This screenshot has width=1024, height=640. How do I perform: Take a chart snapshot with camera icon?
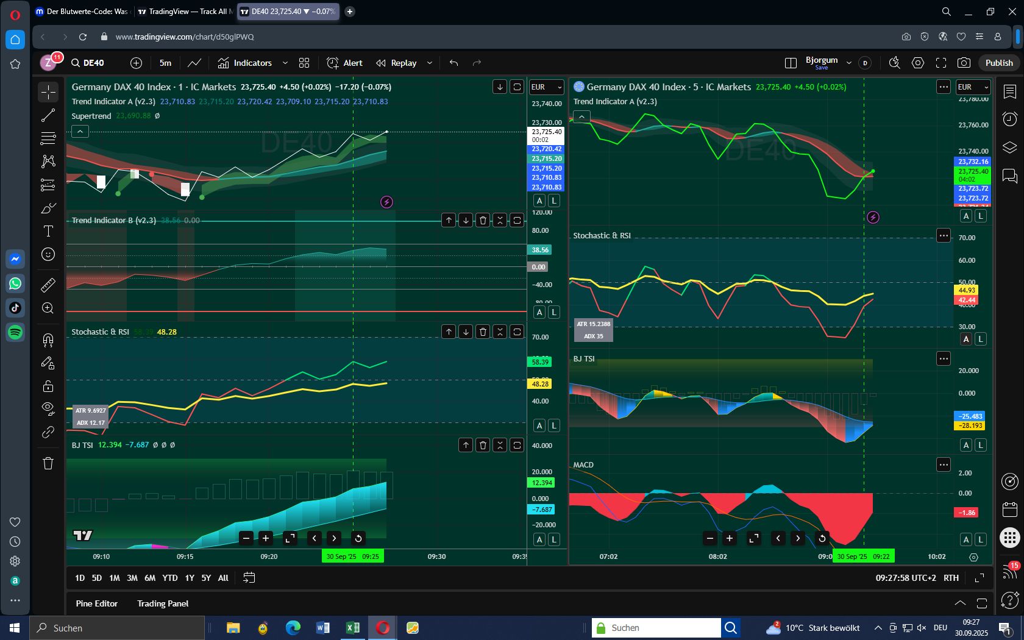pos(964,63)
